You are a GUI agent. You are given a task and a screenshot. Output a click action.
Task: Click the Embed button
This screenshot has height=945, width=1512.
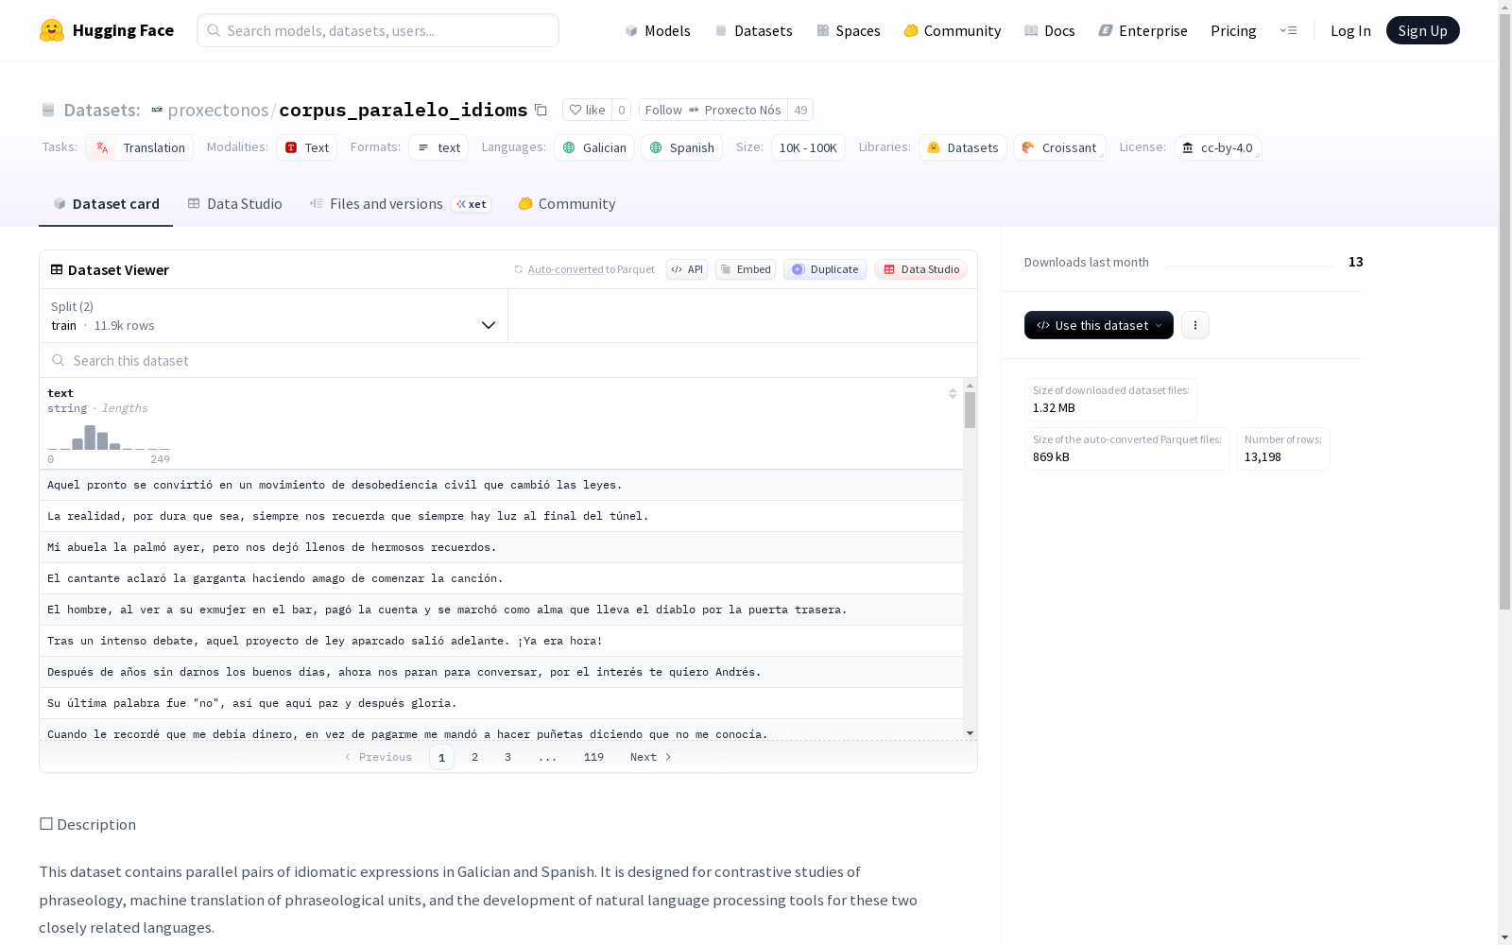(x=746, y=269)
